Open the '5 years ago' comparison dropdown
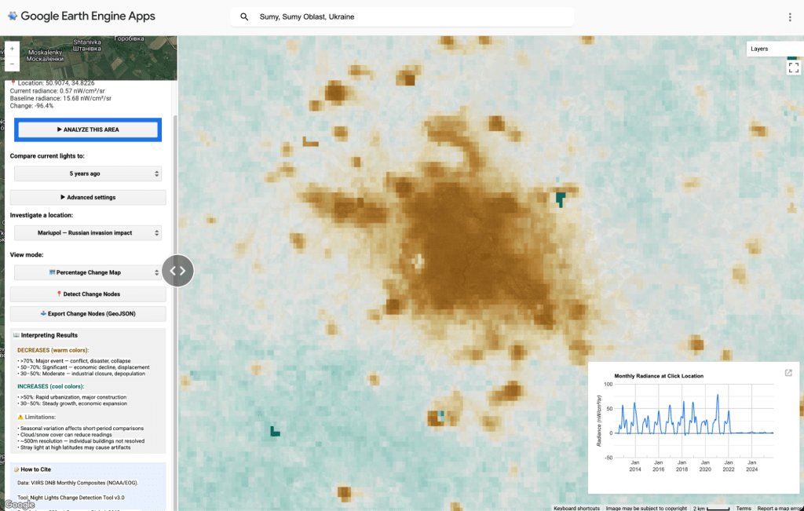Image resolution: width=804 pixels, height=511 pixels. [88, 173]
